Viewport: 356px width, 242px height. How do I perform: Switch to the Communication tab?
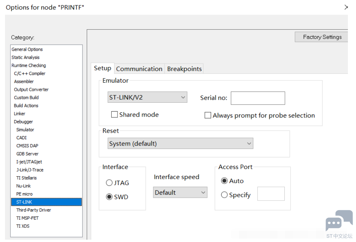pyautogui.click(x=139, y=69)
